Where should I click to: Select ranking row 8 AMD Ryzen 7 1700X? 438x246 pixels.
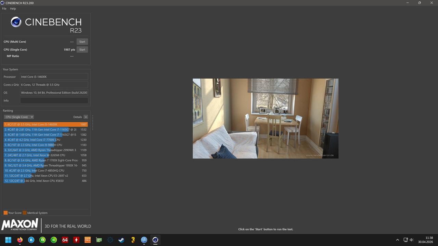click(46, 160)
